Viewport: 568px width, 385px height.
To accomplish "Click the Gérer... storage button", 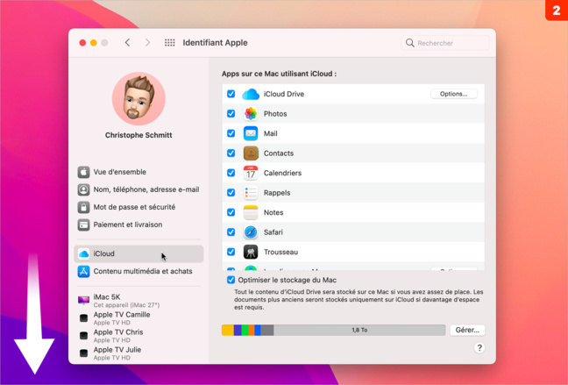I will coord(467,331).
